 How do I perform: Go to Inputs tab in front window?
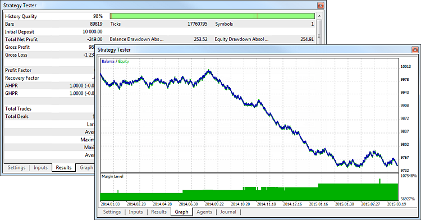click(136, 212)
